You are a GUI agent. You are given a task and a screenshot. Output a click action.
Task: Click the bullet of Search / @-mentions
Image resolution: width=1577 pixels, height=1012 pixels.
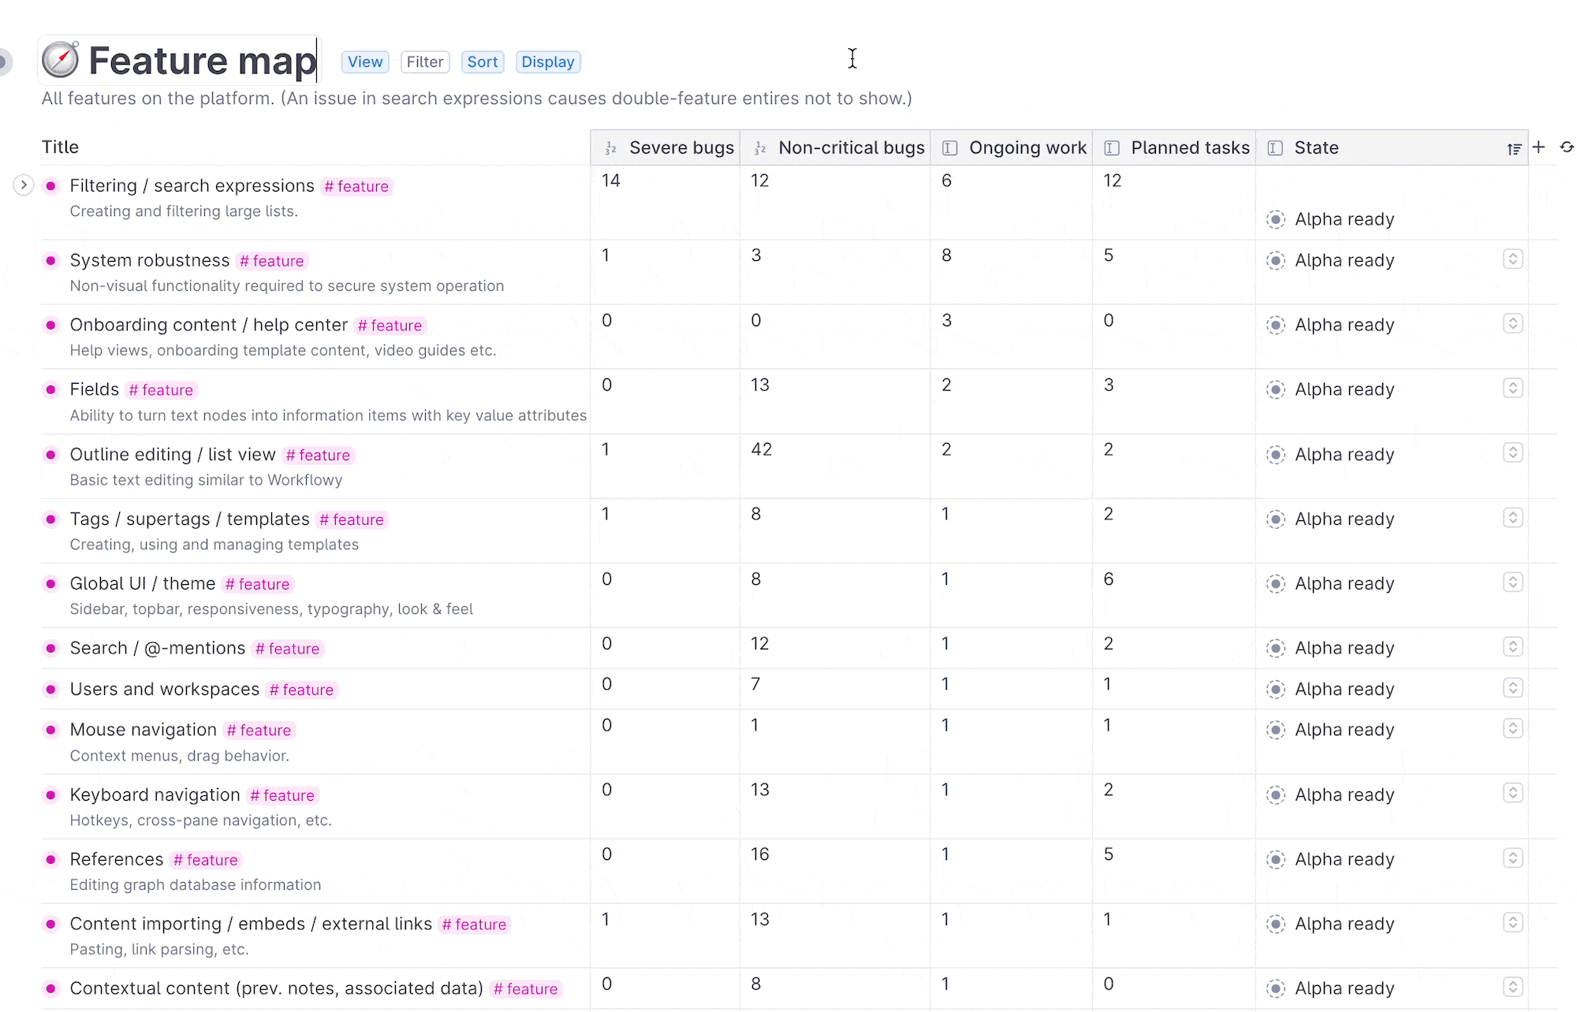tap(51, 648)
